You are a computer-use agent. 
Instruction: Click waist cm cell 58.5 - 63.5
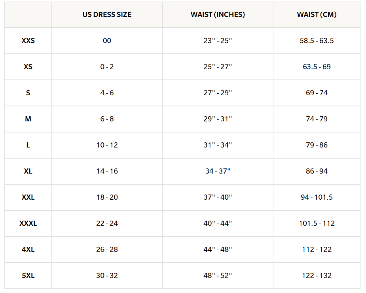317,41
